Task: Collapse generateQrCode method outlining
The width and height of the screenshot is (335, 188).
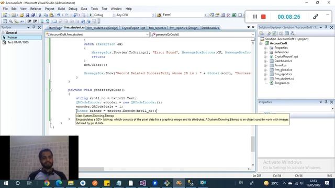Action: click(x=51, y=90)
